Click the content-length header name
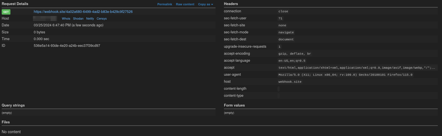442x136 pixels. 235,89
